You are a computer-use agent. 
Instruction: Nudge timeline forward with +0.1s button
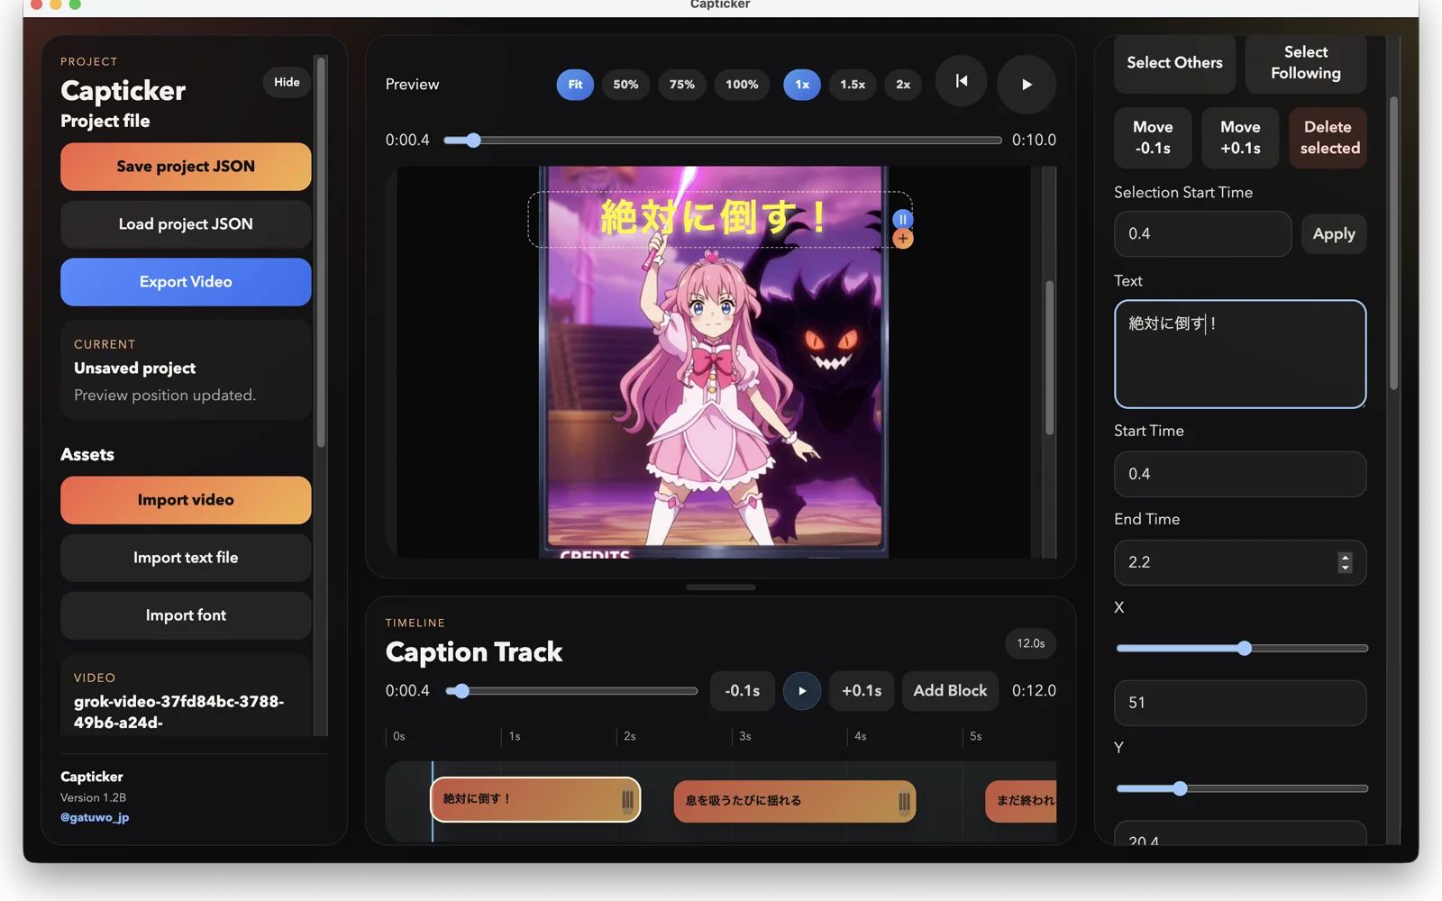862,691
